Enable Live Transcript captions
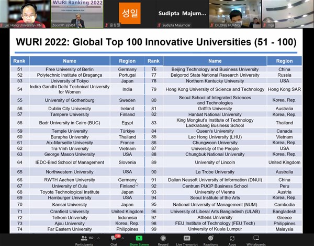 (187, 238)
